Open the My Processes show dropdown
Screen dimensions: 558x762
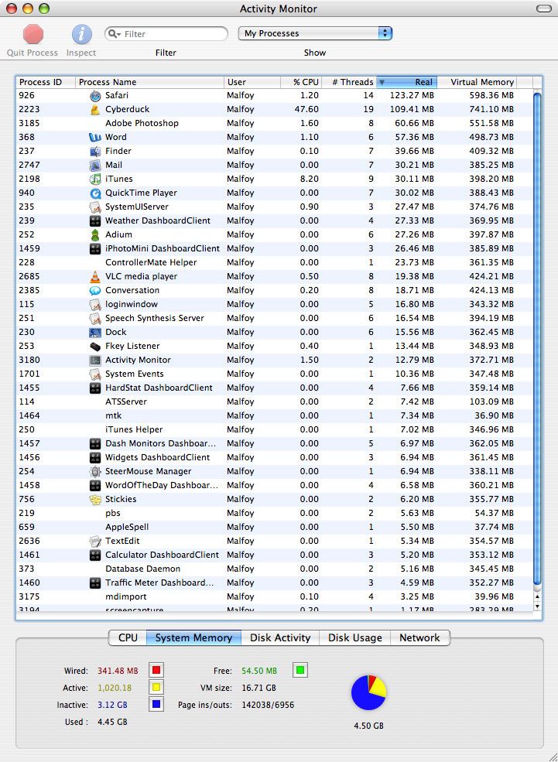[x=315, y=33]
